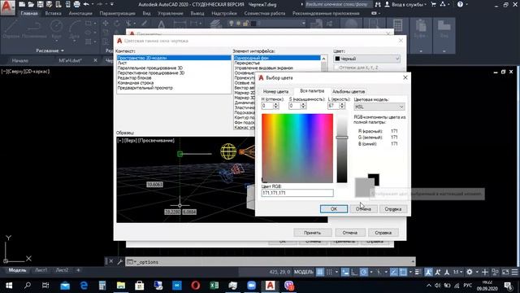Click the lineweight display icon in status bar
The width and height of the screenshot is (520, 293).
point(418,272)
